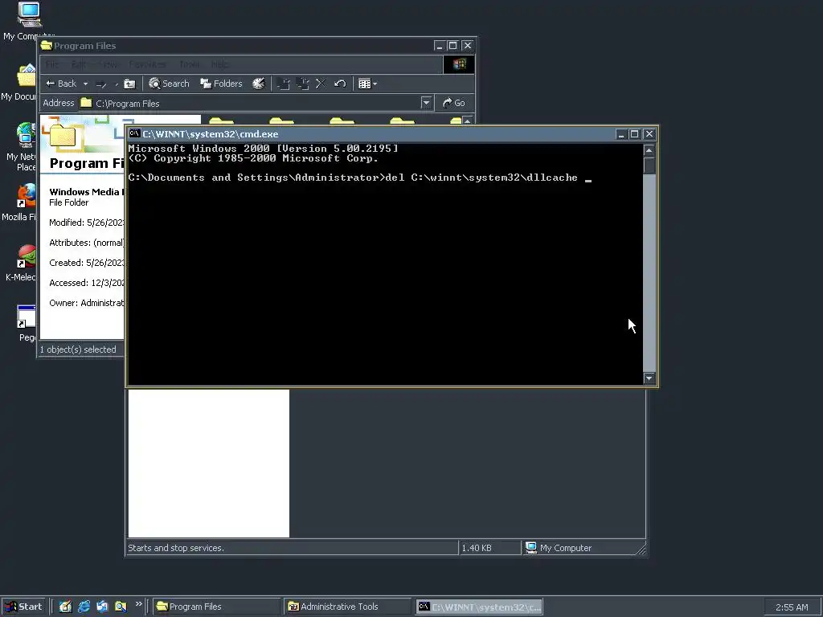Select My Computer desktop icon
823x617 pixels.
point(28,21)
